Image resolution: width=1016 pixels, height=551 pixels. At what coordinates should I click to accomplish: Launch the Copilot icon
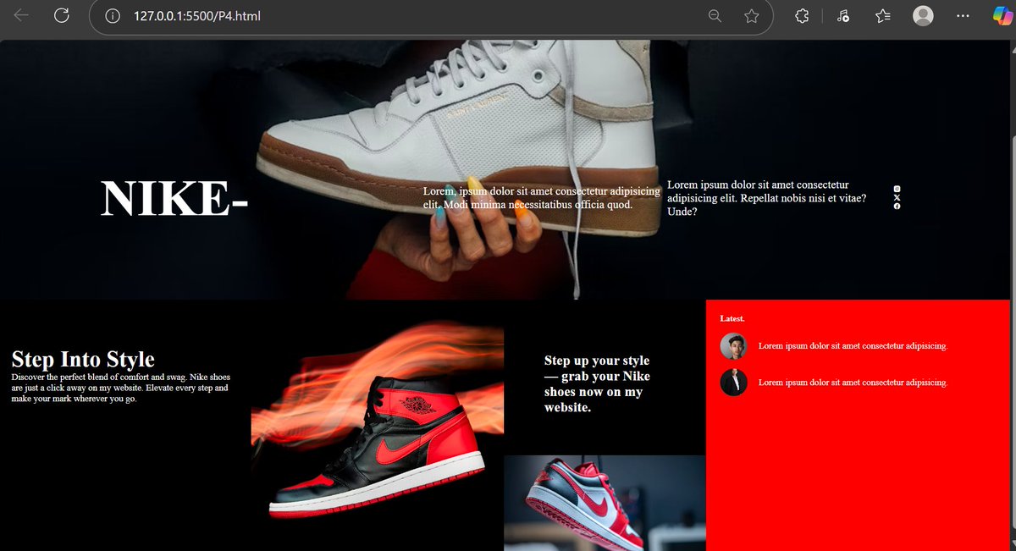(1003, 16)
